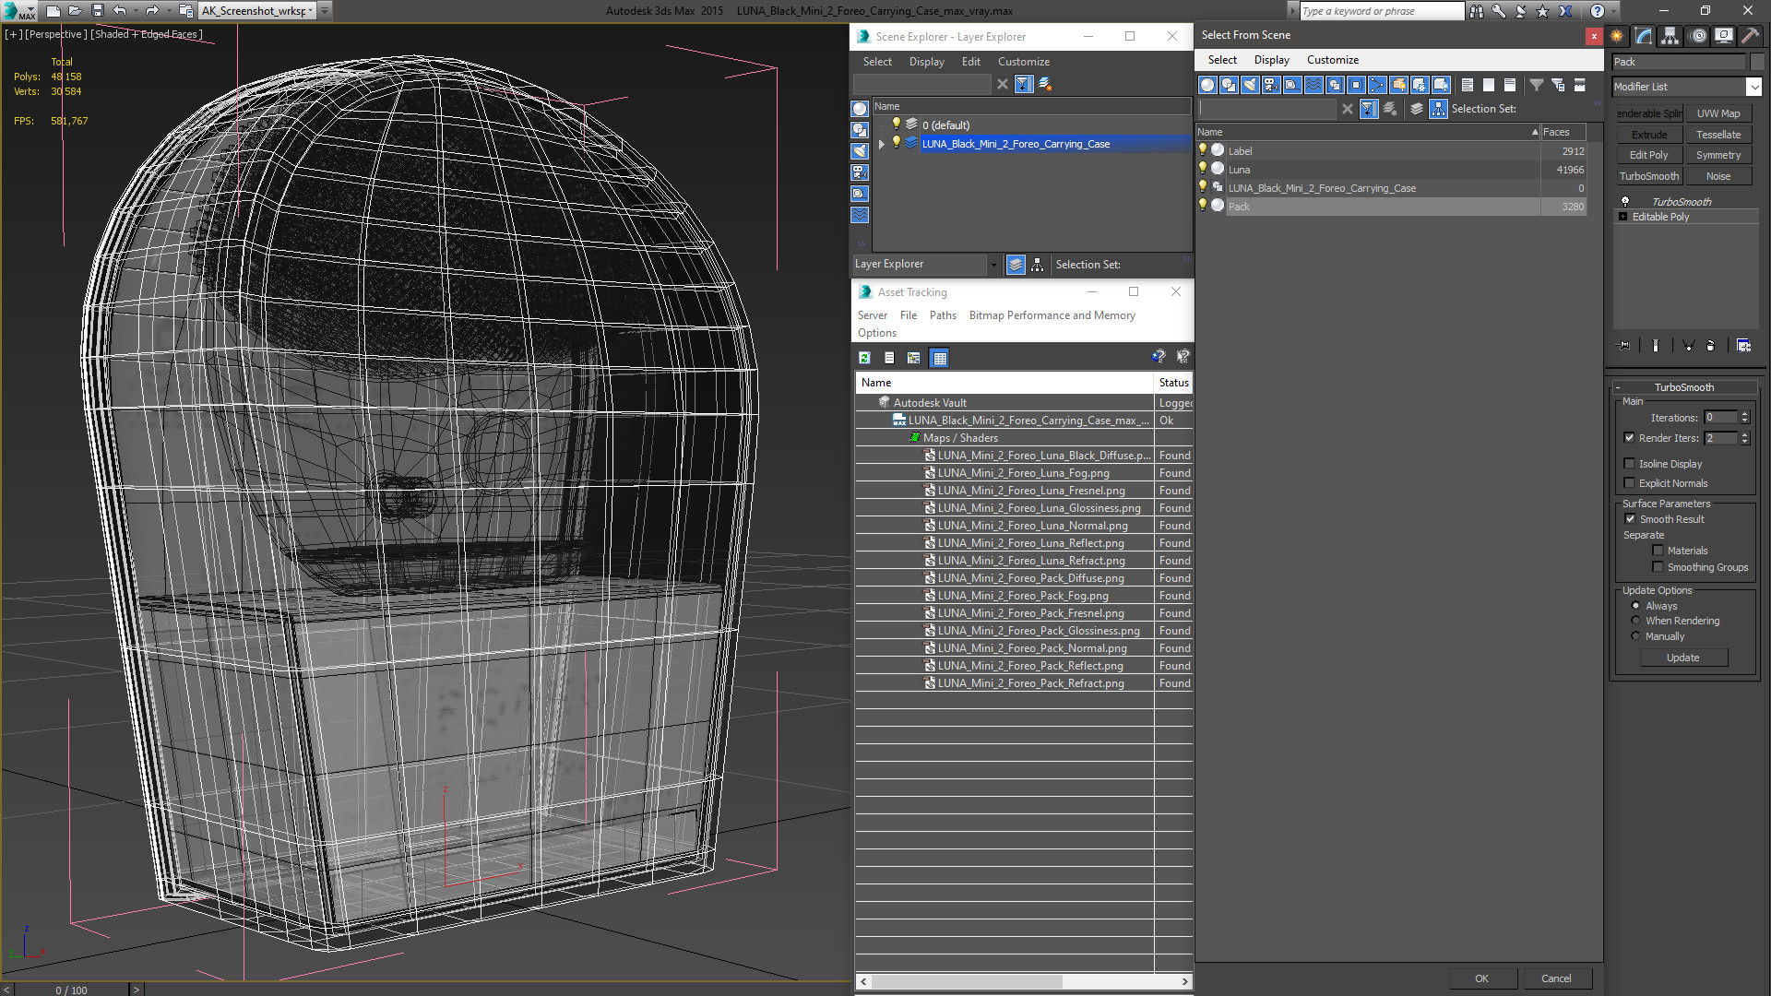
Task: Click Select None icon in Select From Scene
Action: pos(1489,85)
